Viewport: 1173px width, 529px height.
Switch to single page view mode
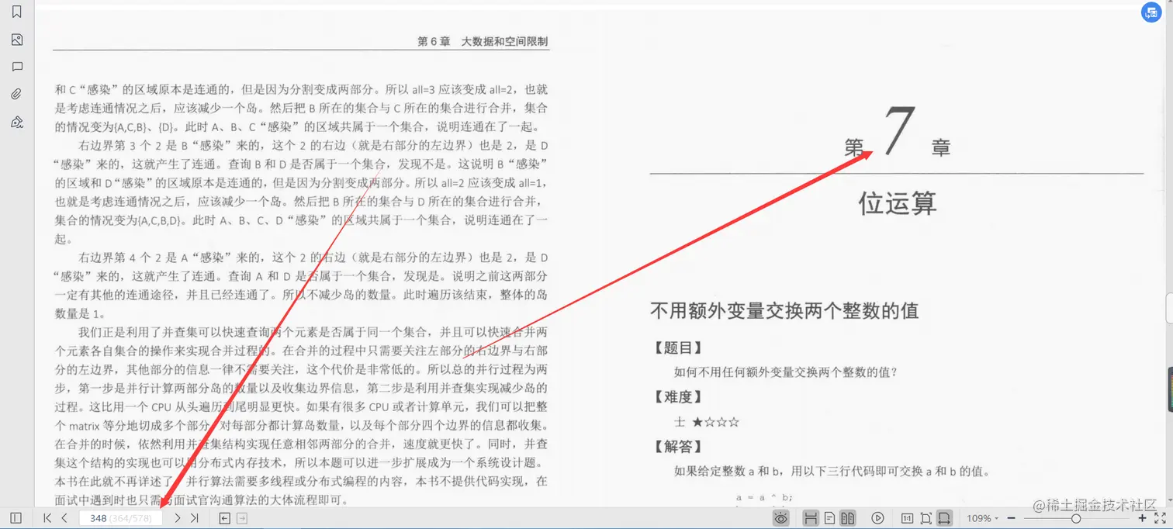pos(830,517)
